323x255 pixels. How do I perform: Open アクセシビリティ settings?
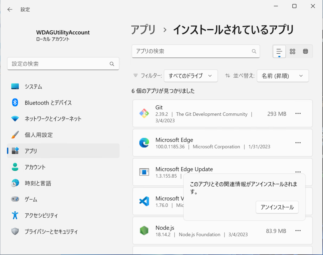[63, 215]
